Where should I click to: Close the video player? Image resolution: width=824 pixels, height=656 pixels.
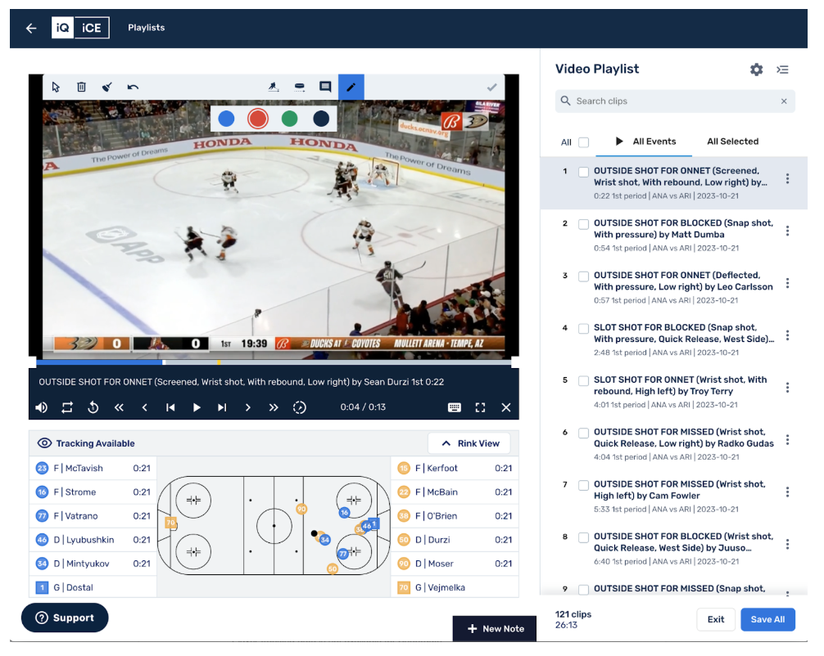pyautogui.click(x=506, y=408)
